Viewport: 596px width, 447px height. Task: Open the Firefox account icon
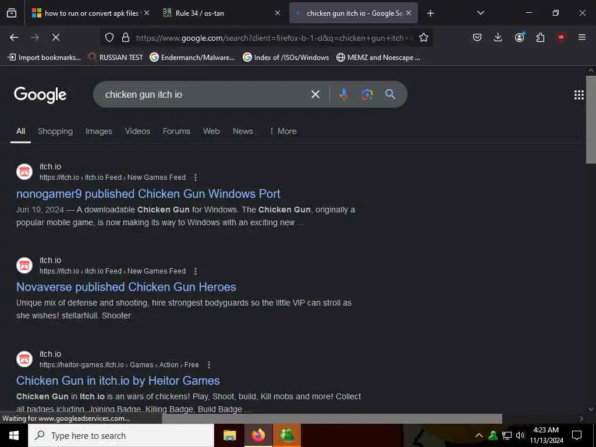click(519, 37)
